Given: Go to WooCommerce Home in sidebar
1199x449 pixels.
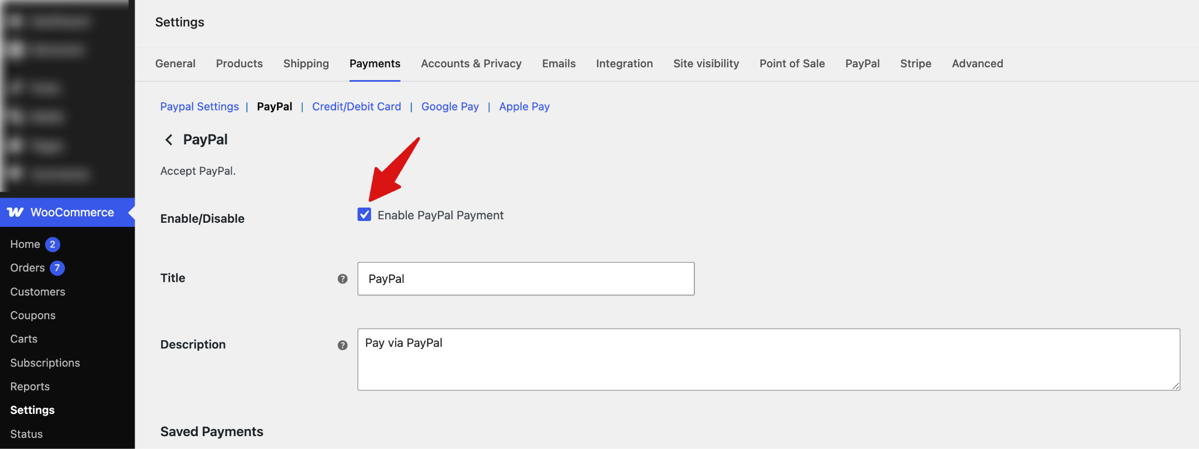Looking at the screenshot, I should click(x=25, y=244).
